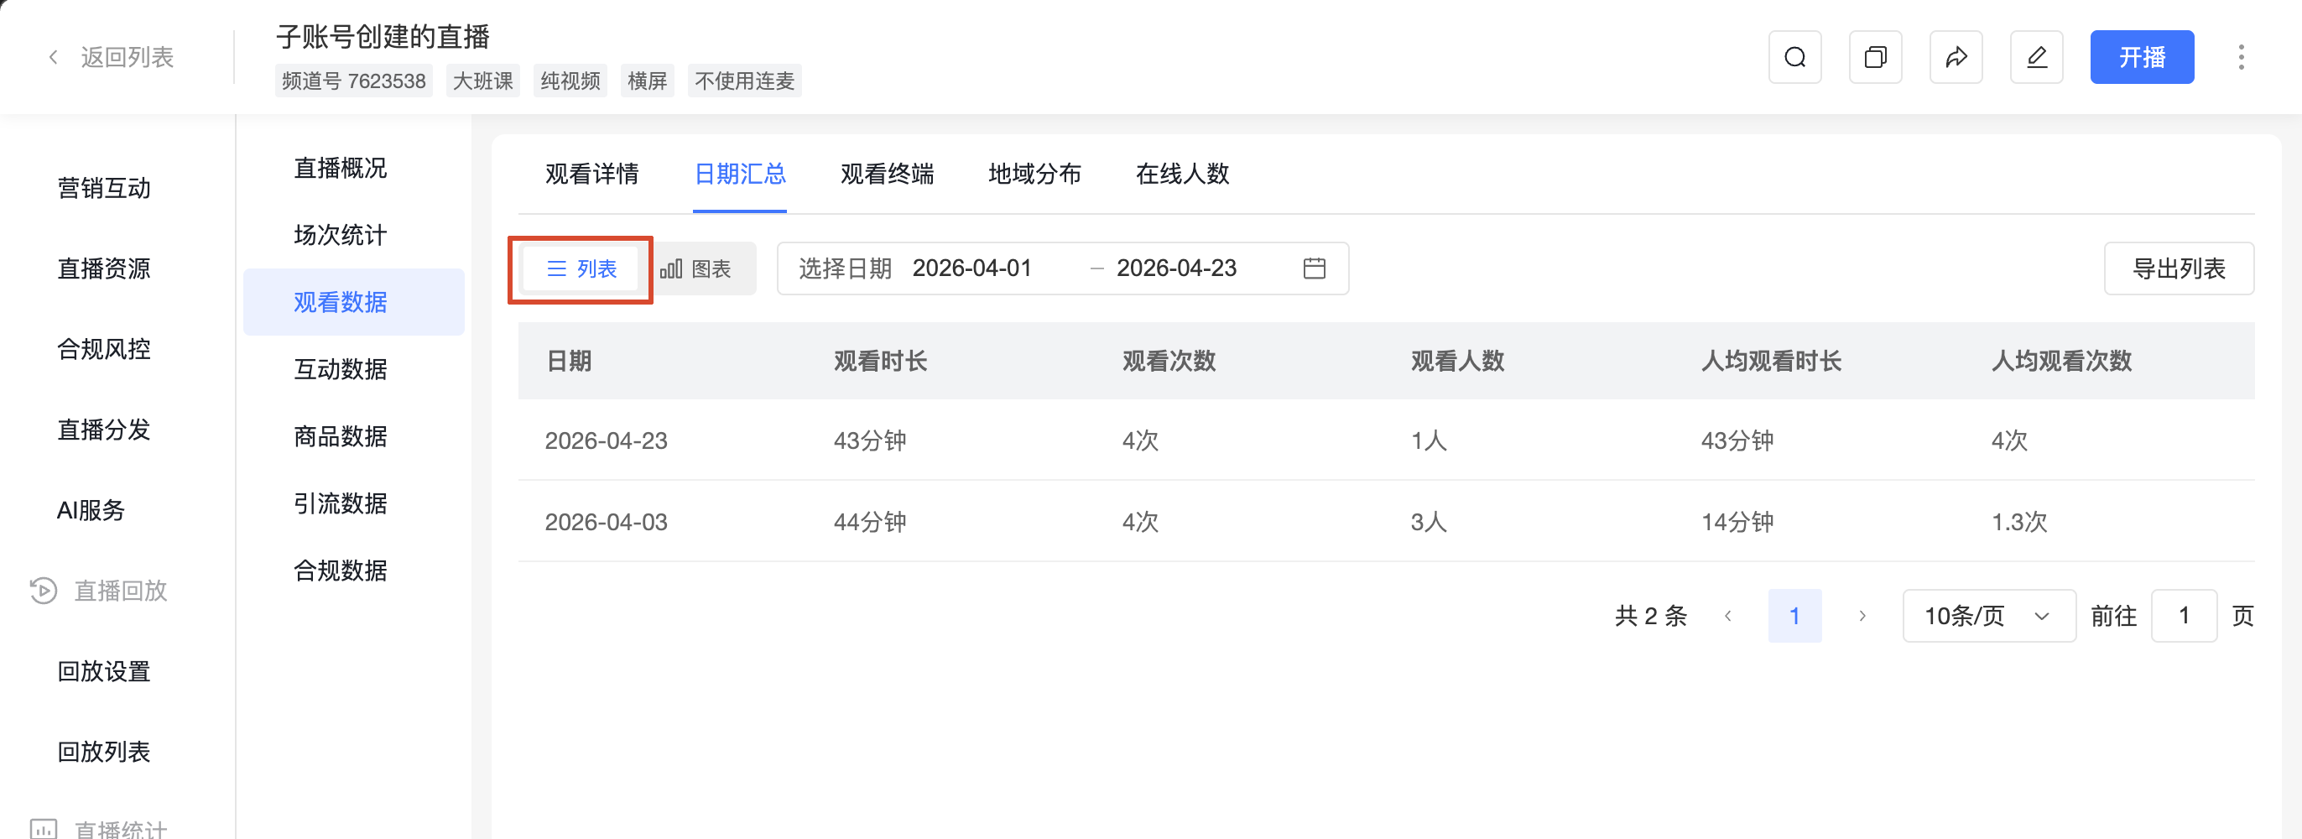The image size is (2302, 839).
Task: Click the 2026-04-03 date cell
Action: tap(606, 522)
